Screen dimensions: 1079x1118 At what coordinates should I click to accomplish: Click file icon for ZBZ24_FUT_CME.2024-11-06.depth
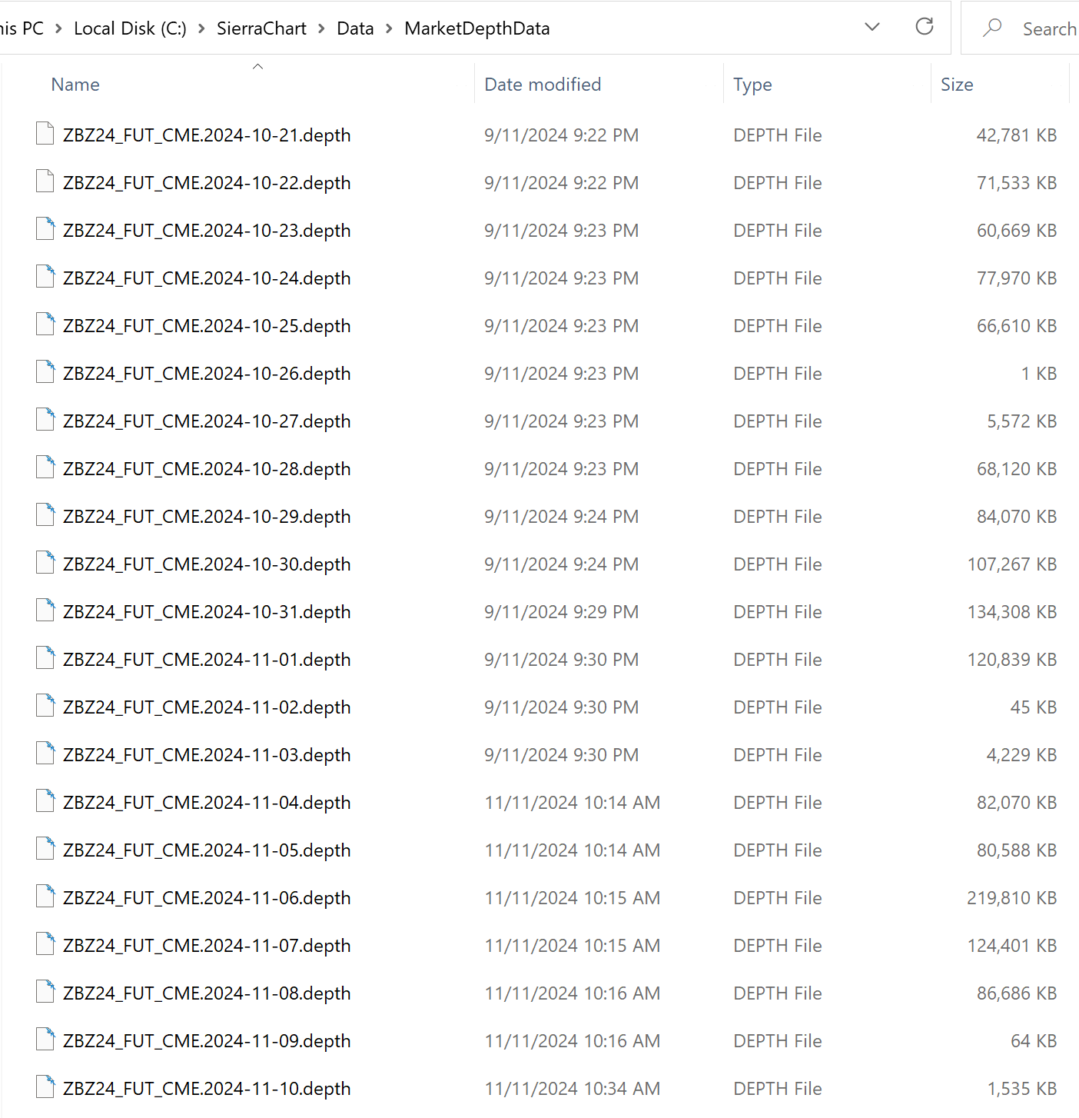pyautogui.click(x=45, y=897)
